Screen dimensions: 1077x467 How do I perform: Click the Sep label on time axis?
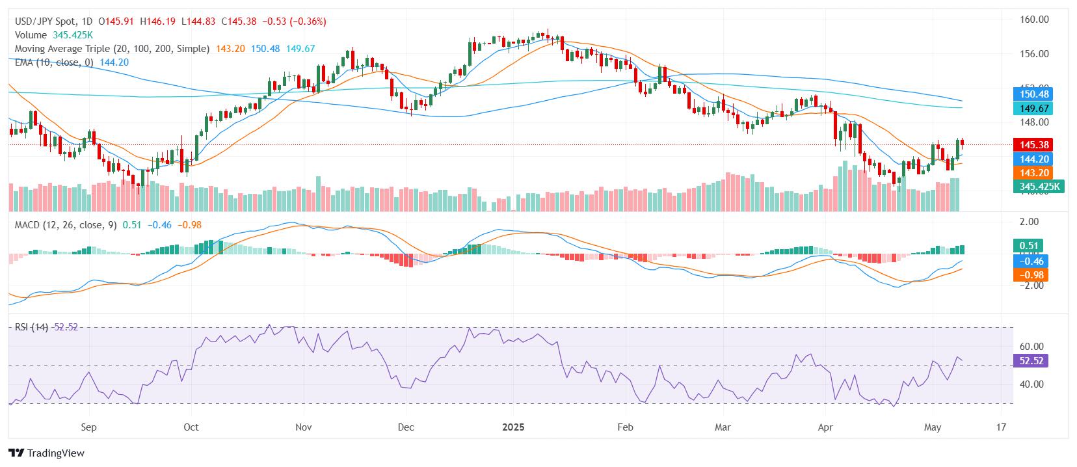(x=89, y=427)
